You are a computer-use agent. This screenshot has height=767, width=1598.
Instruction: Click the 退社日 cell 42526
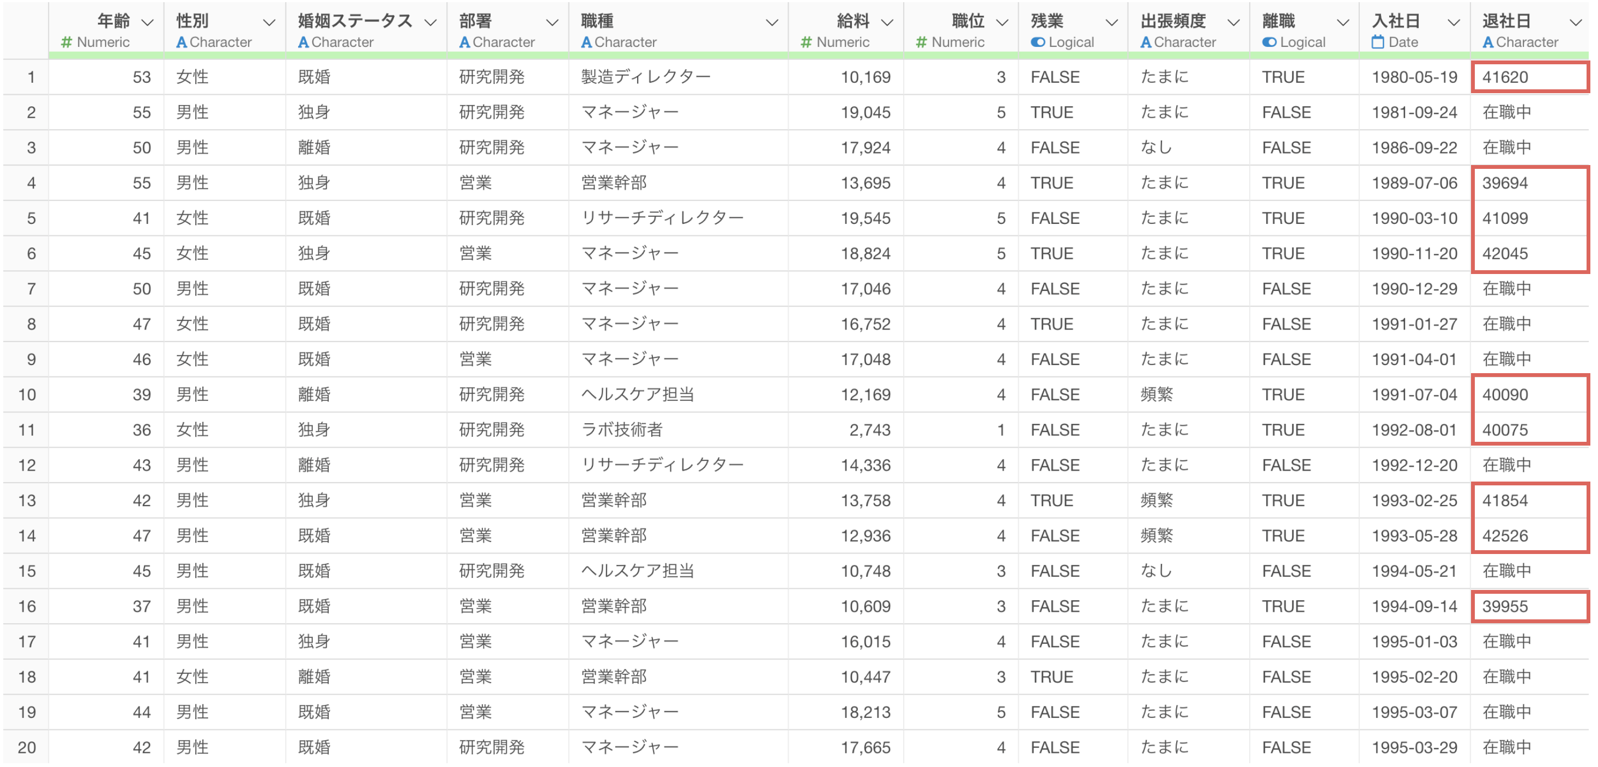(x=1530, y=535)
